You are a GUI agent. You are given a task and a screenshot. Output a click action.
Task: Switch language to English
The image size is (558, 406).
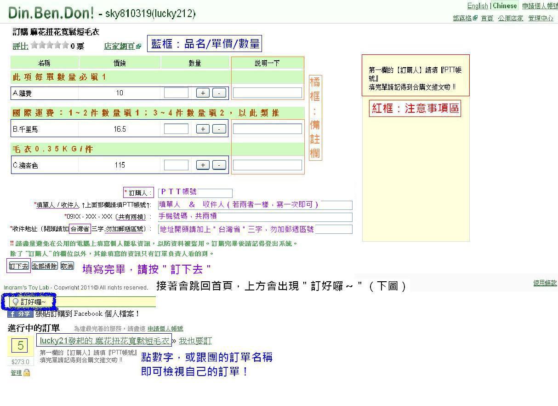[x=477, y=6]
